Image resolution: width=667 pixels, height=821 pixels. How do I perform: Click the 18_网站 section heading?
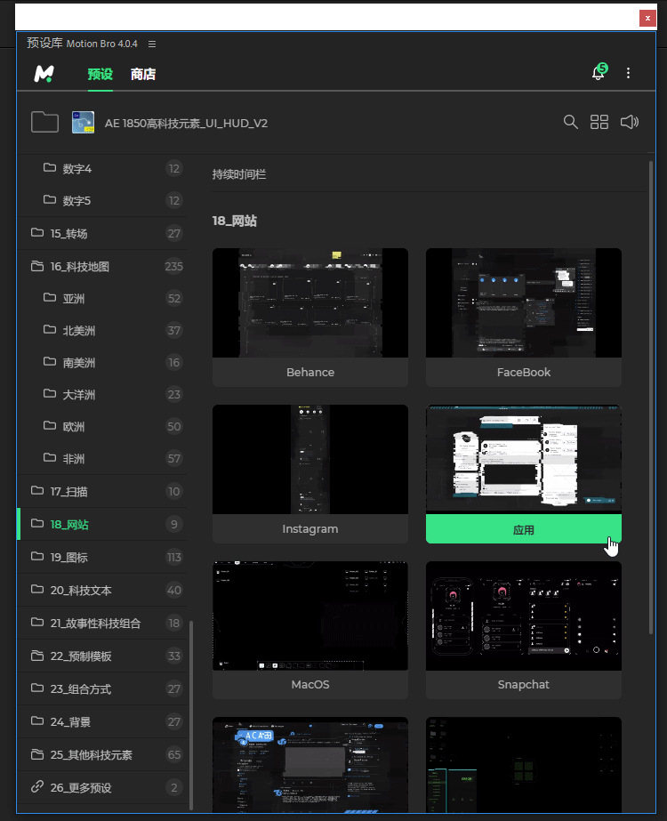point(235,221)
